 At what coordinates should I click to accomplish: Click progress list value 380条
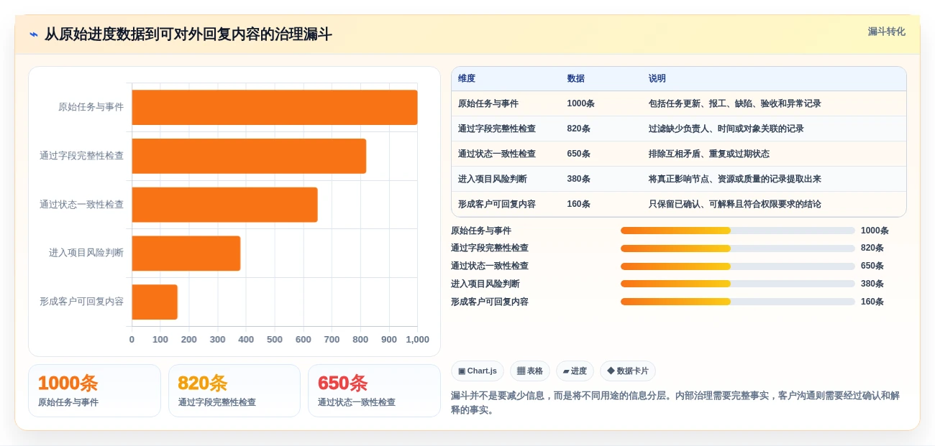(x=872, y=284)
